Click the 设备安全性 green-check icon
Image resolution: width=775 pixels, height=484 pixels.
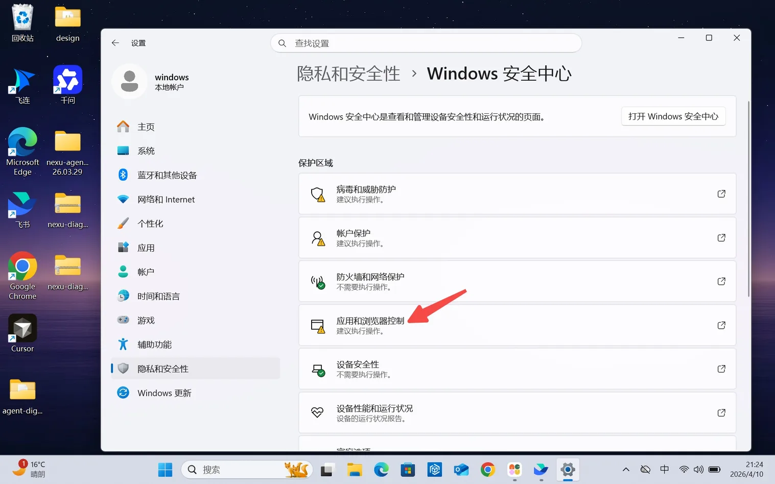[318, 369]
